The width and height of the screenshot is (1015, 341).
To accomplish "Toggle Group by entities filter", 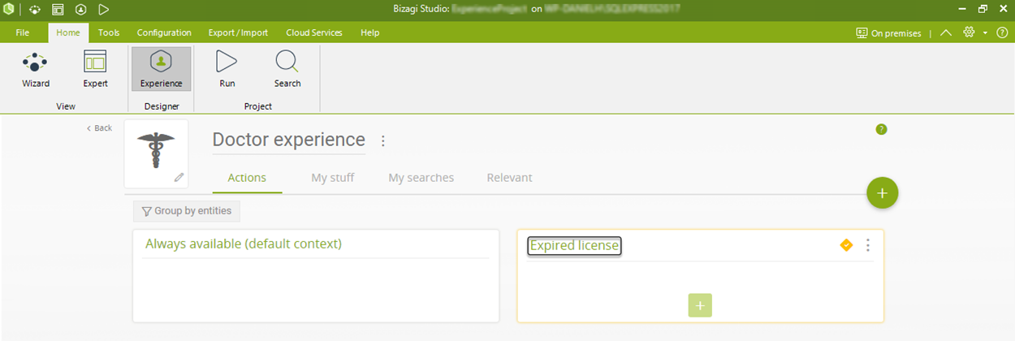I will 187,211.
